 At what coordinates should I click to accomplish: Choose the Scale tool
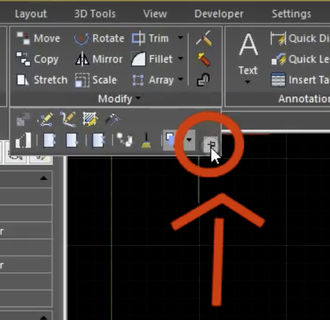click(x=96, y=80)
